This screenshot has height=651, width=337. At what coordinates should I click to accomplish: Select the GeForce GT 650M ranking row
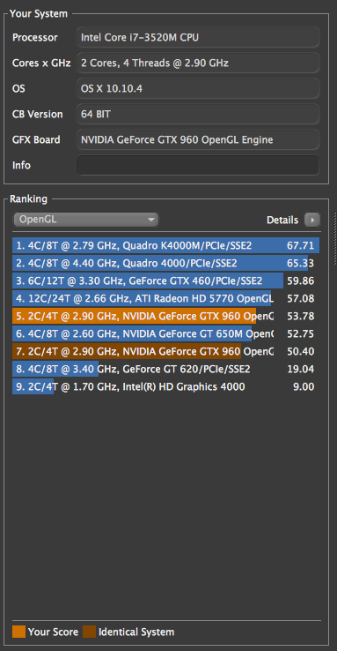point(165,333)
